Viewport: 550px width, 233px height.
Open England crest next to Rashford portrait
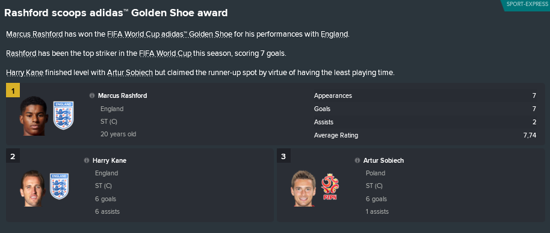pyautogui.click(x=64, y=115)
